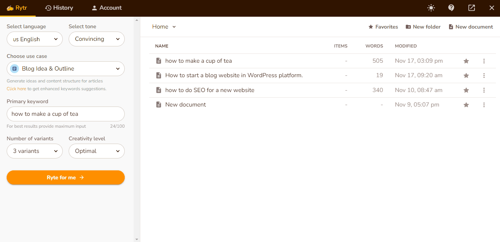The width and height of the screenshot is (500, 242).
Task: Expand the Home folder breadcrumb dropdown
Action: click(164, 27)
